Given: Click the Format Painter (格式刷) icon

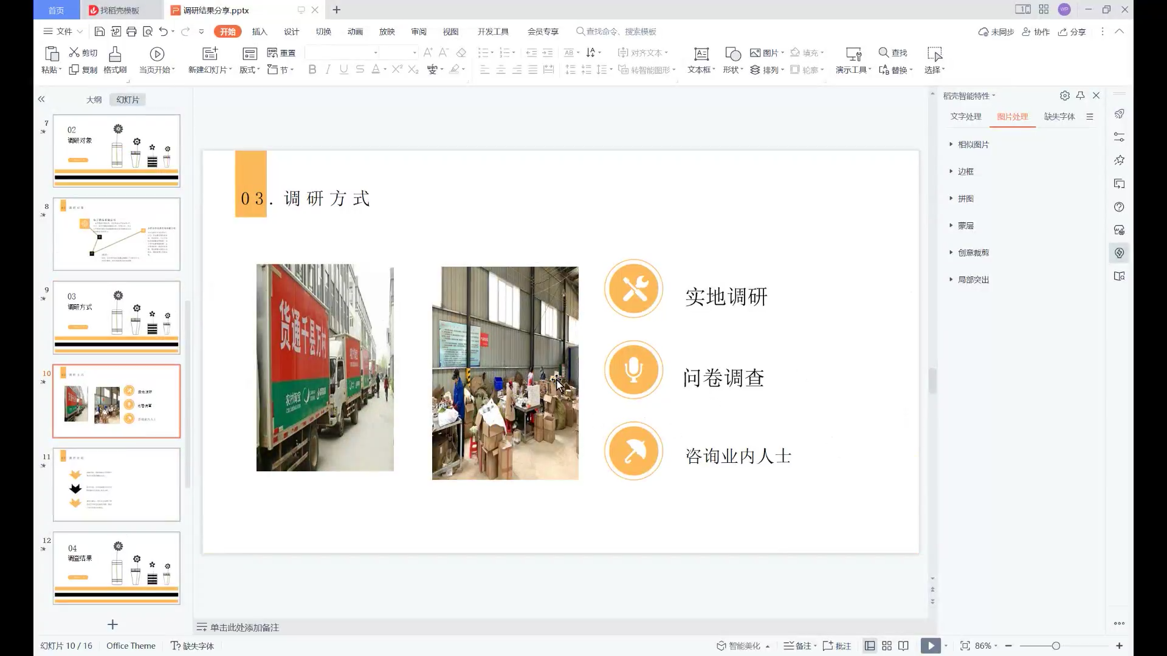Looking at the screenshot, I should (115, 55).
